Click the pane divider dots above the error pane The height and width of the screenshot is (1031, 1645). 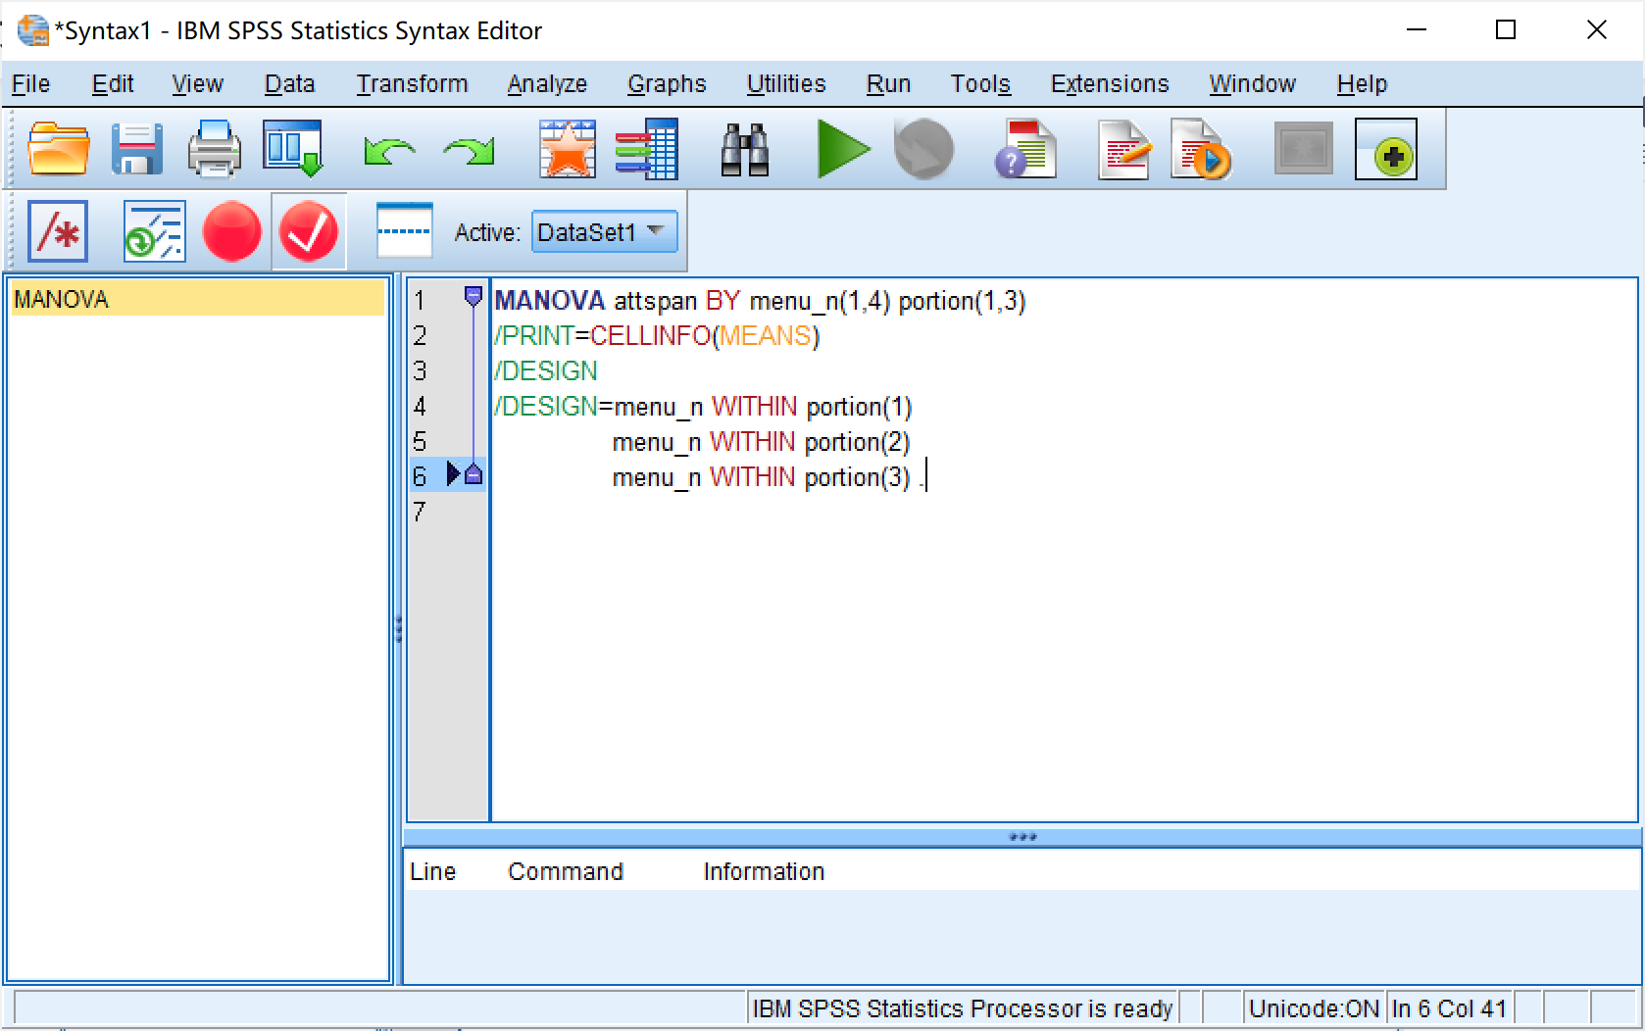pos(1023,836)
